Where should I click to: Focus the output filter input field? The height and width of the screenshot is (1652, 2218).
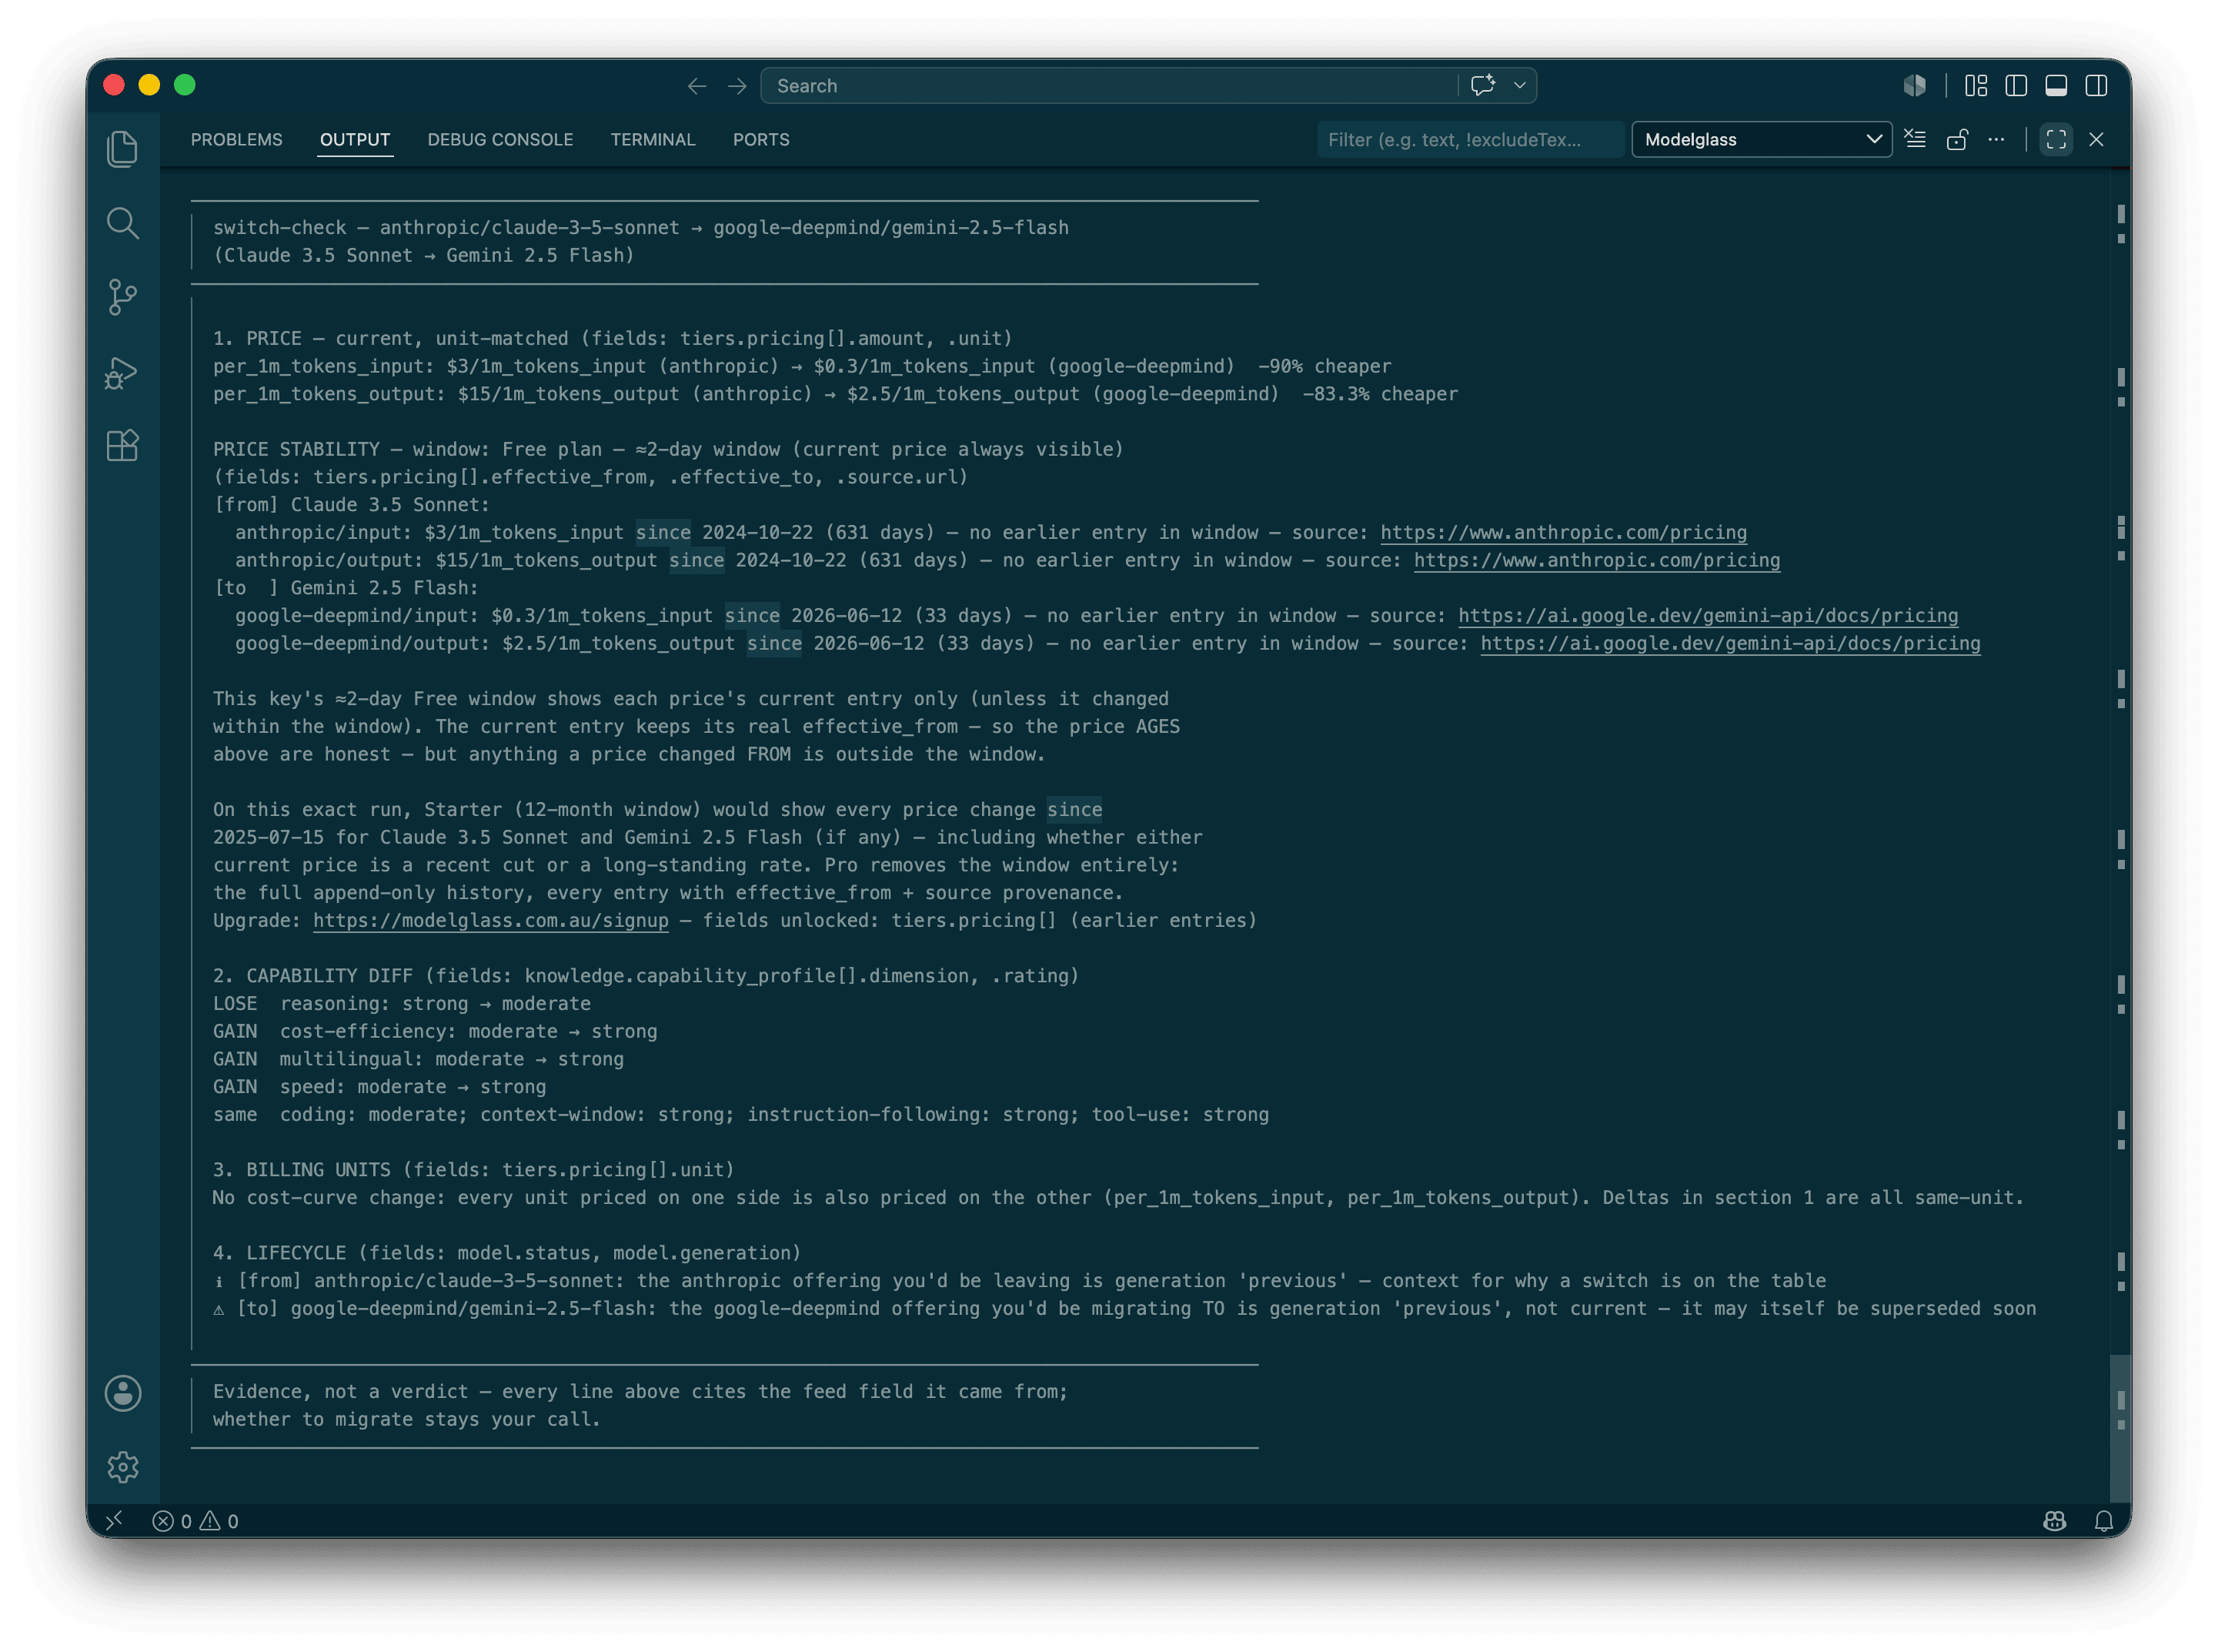tap(1469, 139)
